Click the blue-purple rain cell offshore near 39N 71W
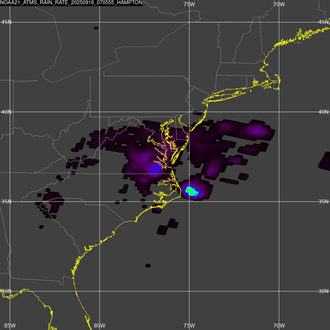Image resolution: width=330 pixels, height=330 pixels. [256, 130]
